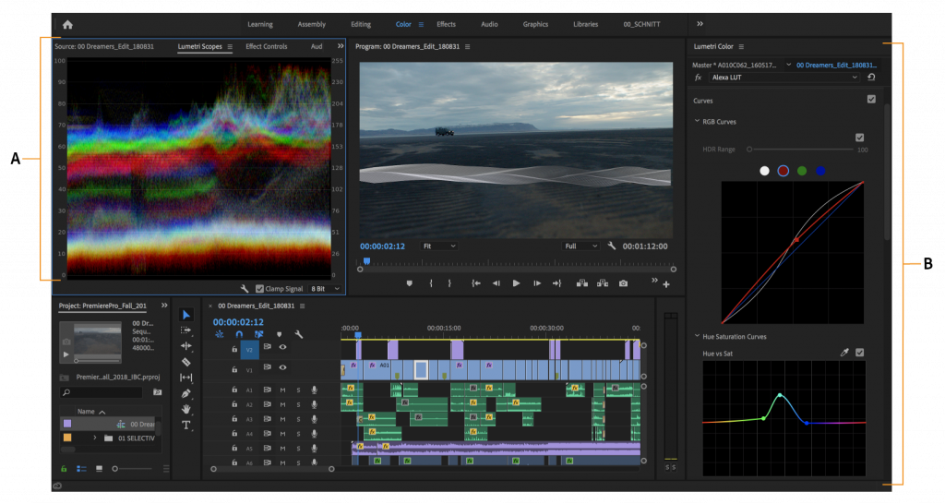Open the Fit zoom level dropdown

tap(438, 246)
